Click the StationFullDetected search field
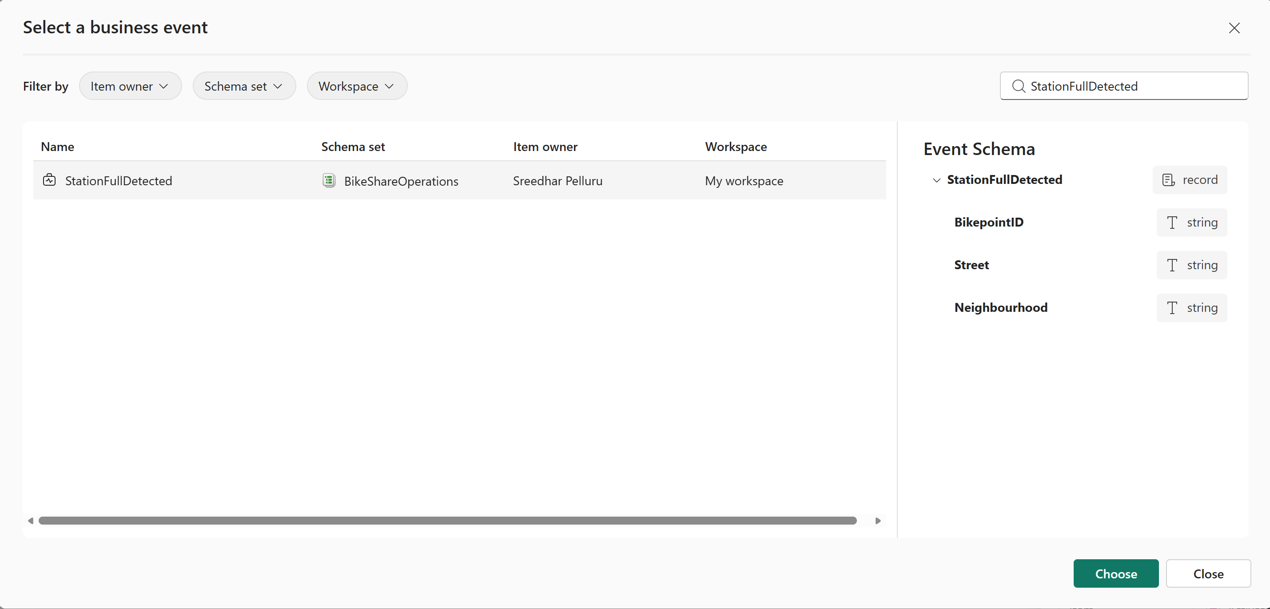This screenshot has height=609, width=1270. [x=1124, y=86]
